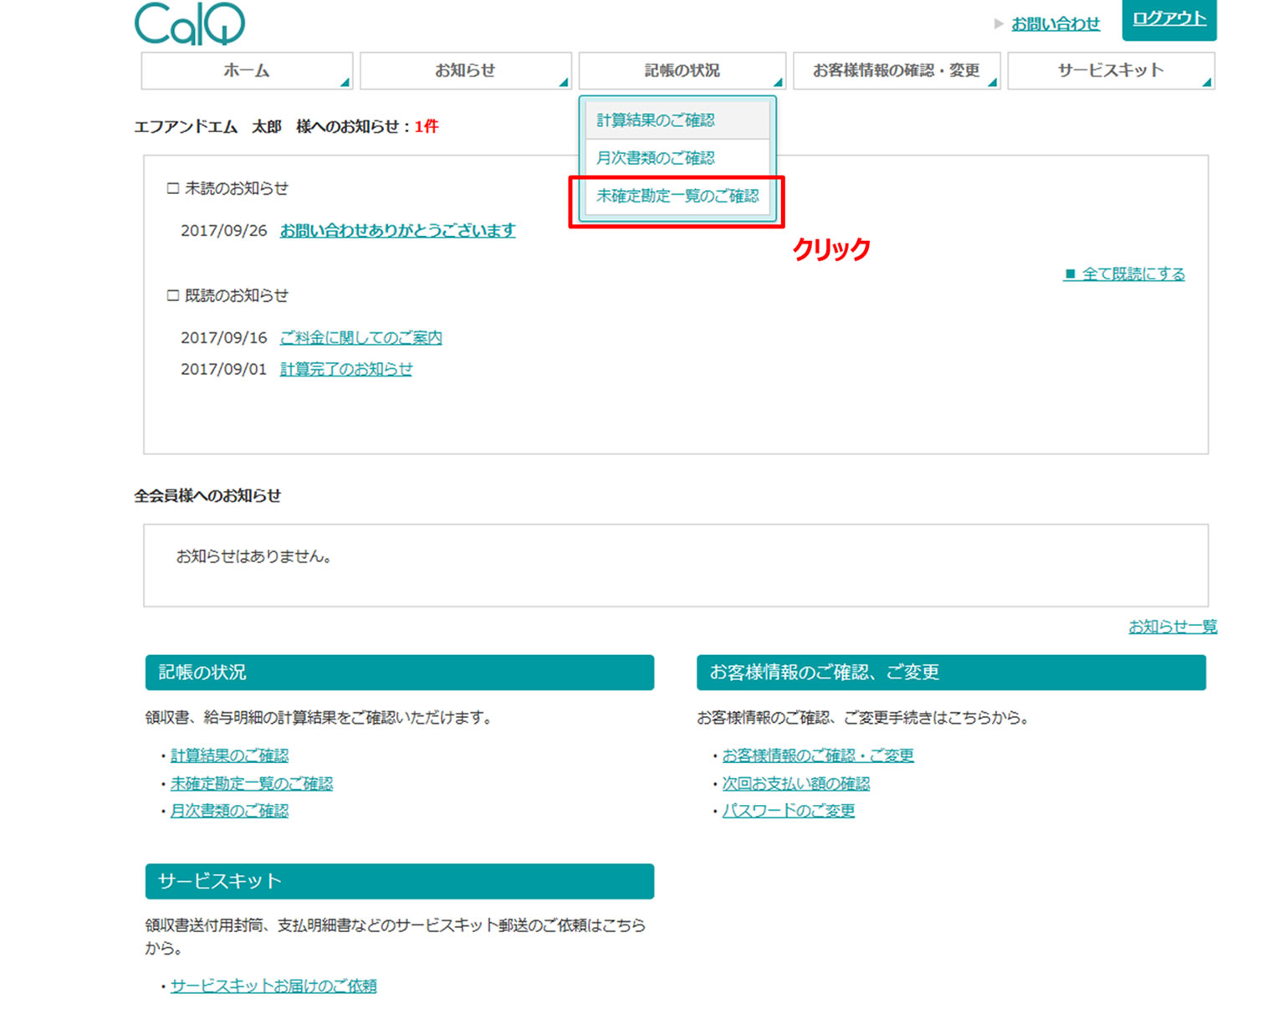Open 月次書類のご確認 link in lower section
1288x1009 pixels.
pos(229,811)
